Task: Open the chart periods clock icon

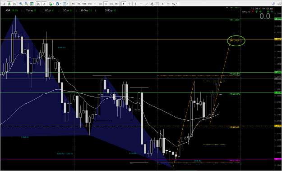Action: 57,4
